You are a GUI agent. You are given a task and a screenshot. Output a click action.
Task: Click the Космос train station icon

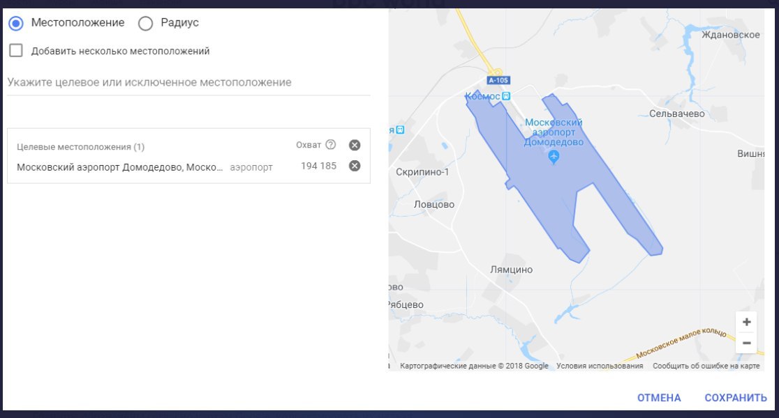[506, 96]
